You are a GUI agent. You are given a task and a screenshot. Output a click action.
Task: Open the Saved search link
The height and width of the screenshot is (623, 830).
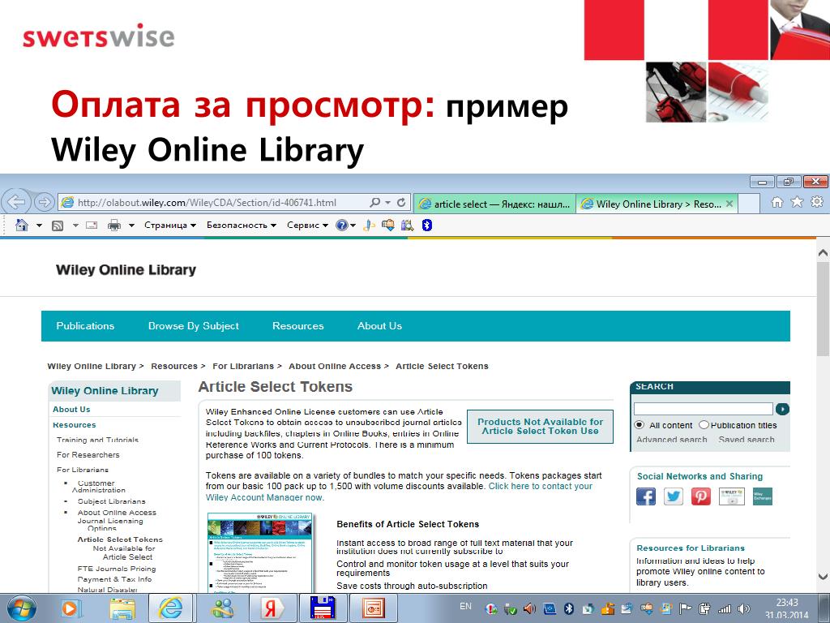point(747,440)
